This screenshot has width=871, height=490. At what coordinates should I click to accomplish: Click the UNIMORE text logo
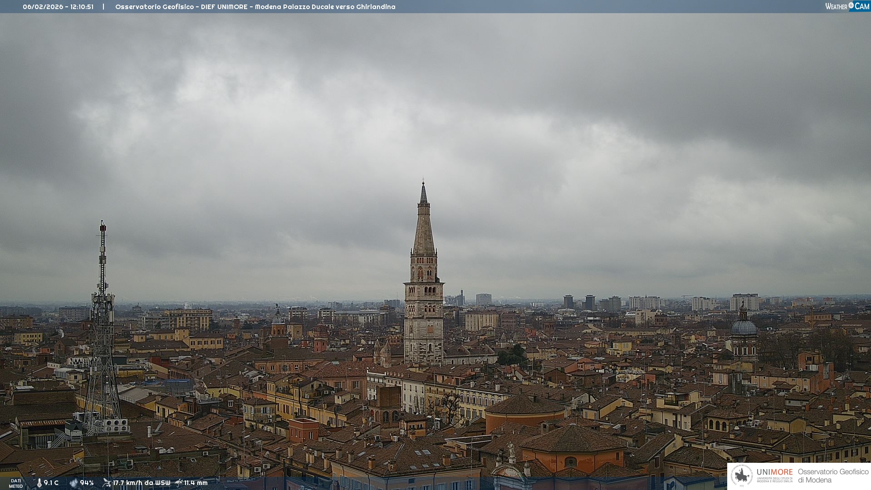775,472
